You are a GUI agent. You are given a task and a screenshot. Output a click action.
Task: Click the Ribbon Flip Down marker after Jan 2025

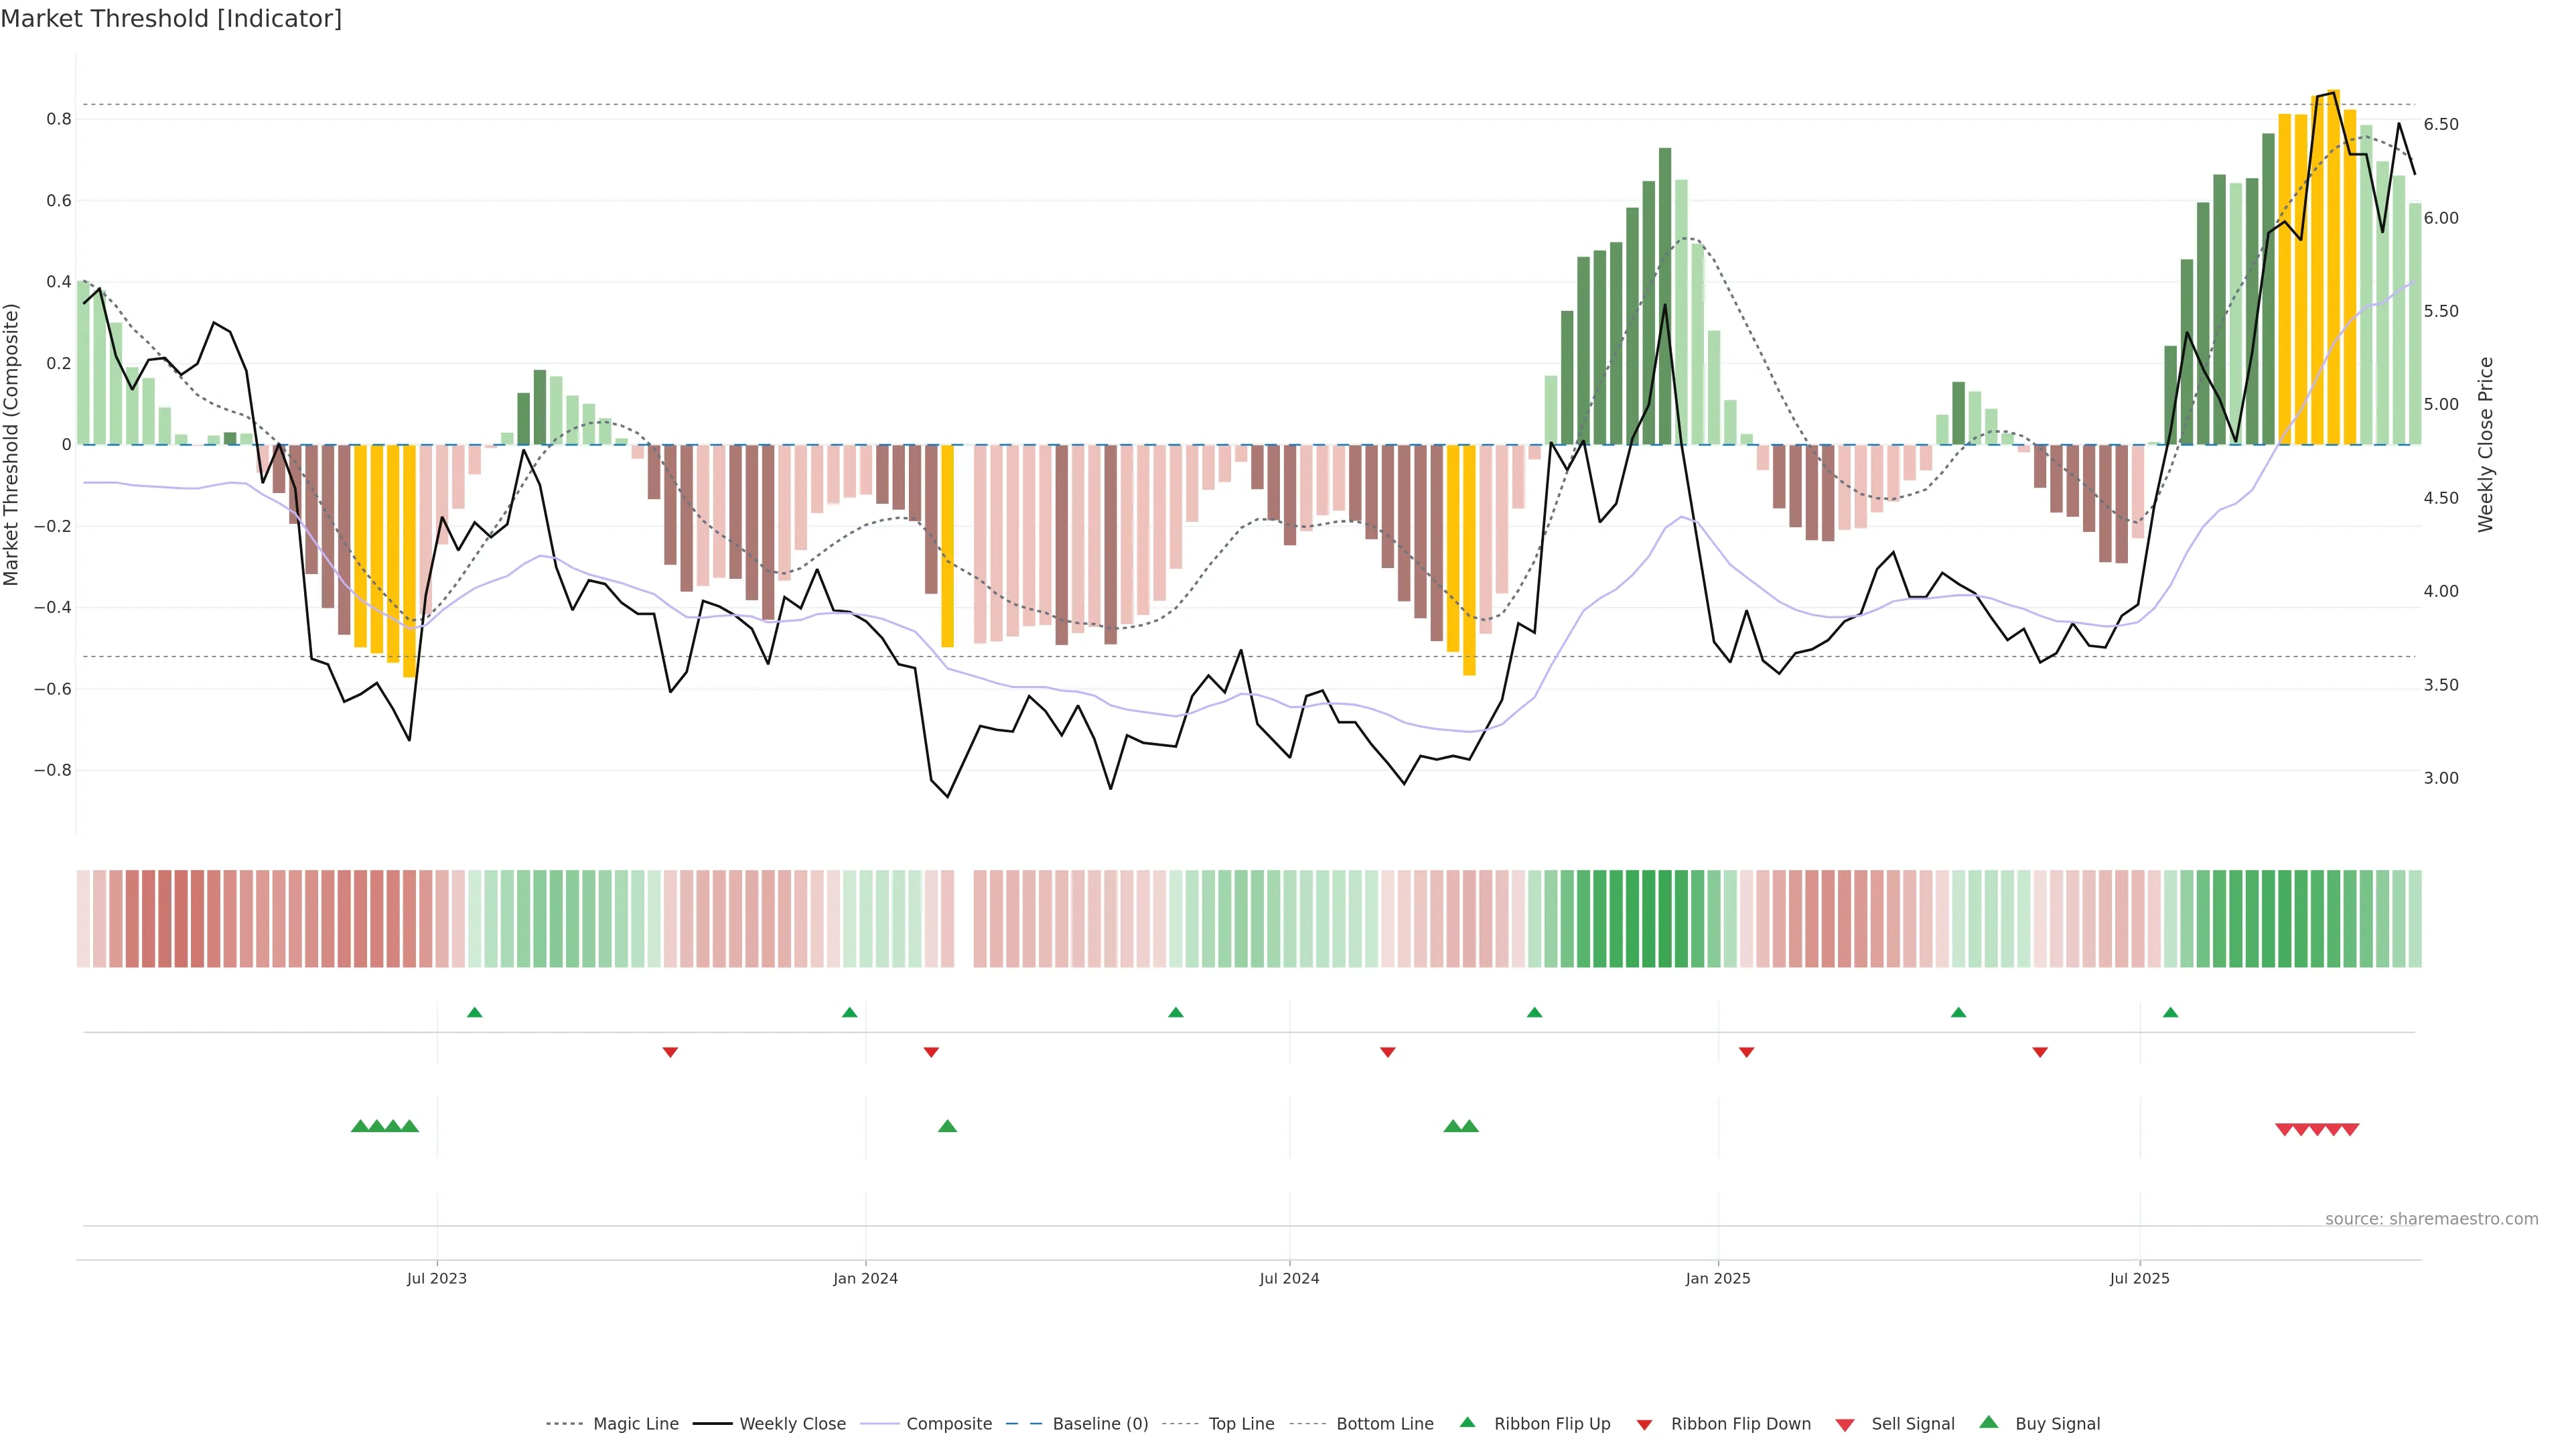point(1746,1052)
